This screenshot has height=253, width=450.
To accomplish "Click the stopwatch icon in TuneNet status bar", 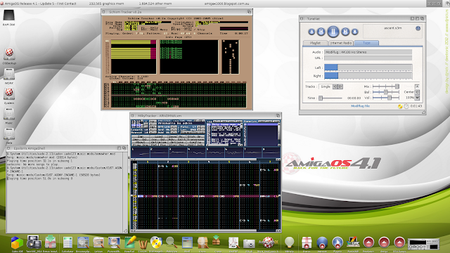I will 406,106.
